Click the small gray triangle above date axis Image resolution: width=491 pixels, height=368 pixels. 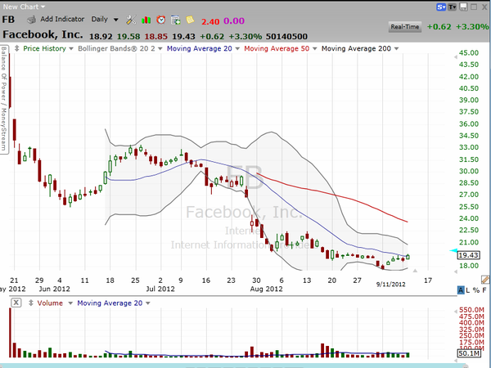coord(415,271)
